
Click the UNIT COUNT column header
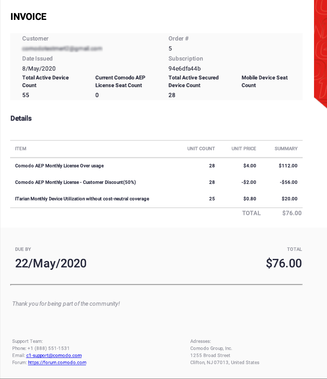(201, 149)
